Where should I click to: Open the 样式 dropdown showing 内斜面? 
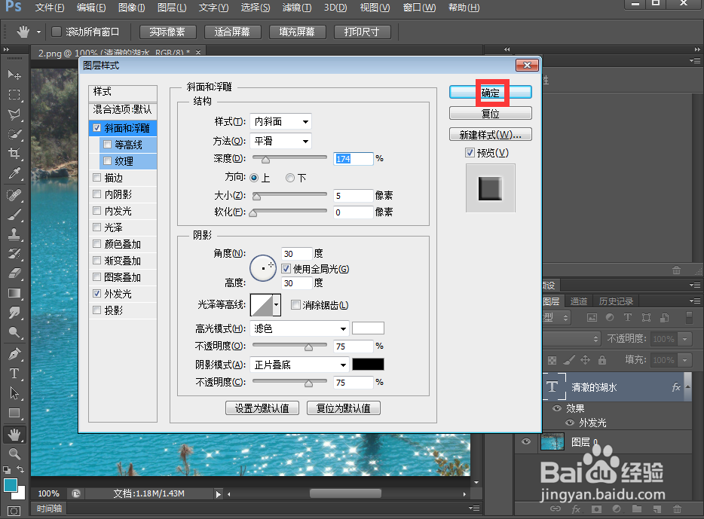pyautogui.click(x=280, y=121)
